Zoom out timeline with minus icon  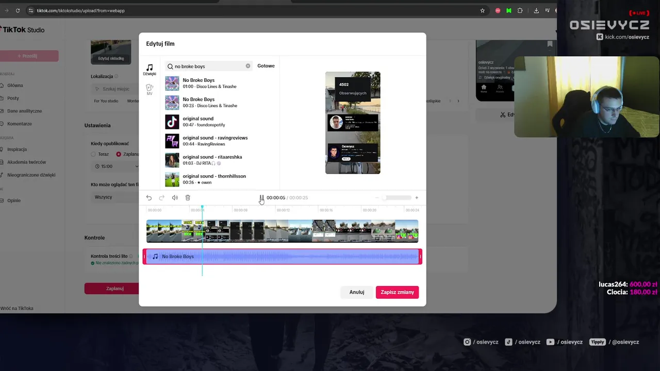coord(377,198)
